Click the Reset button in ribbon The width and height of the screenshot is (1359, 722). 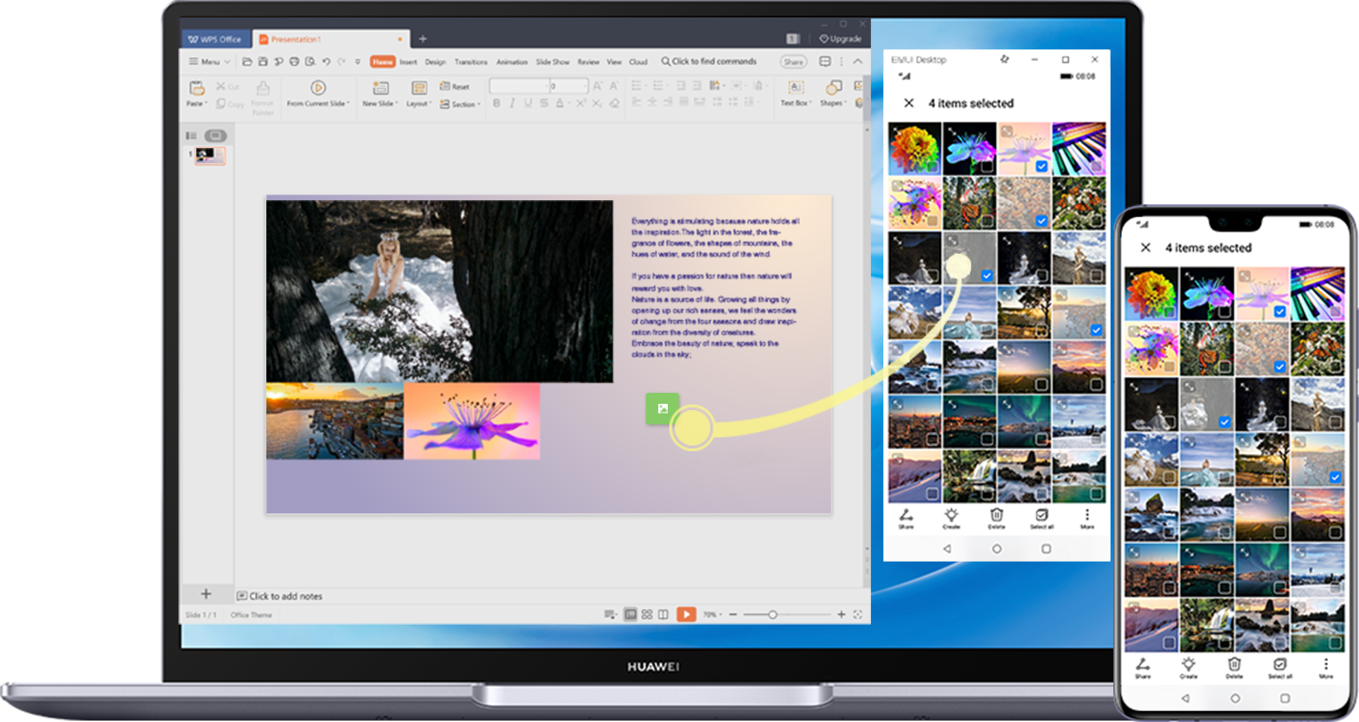[454, 86]
